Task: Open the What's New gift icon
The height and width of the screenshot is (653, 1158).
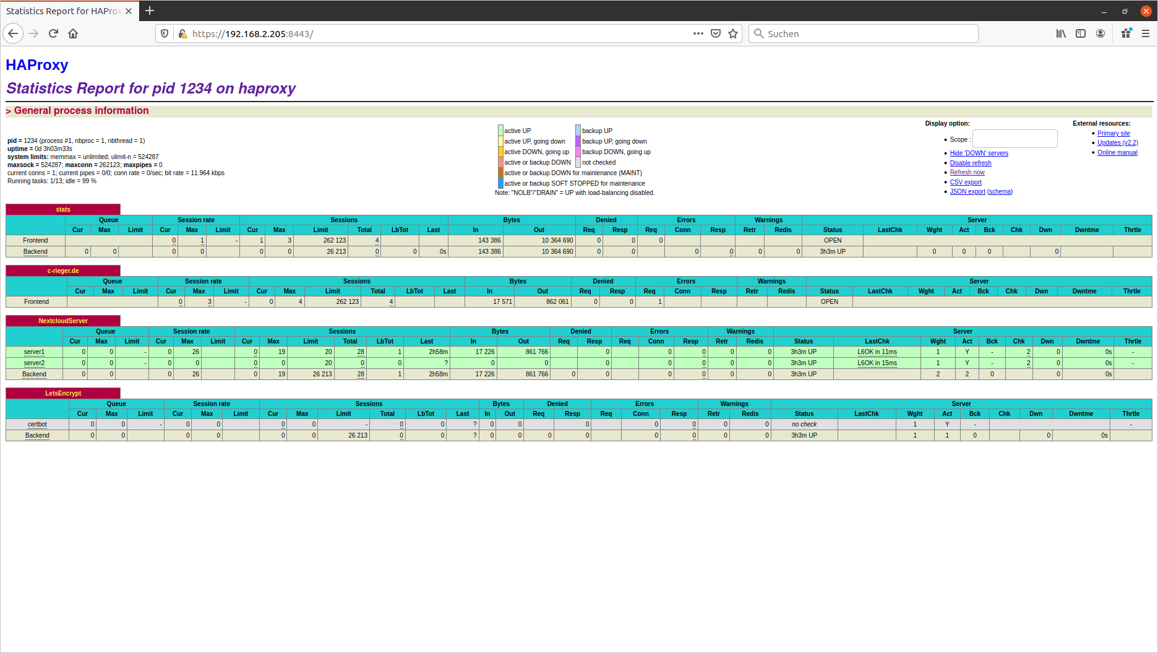Action: coord(1126,33)
